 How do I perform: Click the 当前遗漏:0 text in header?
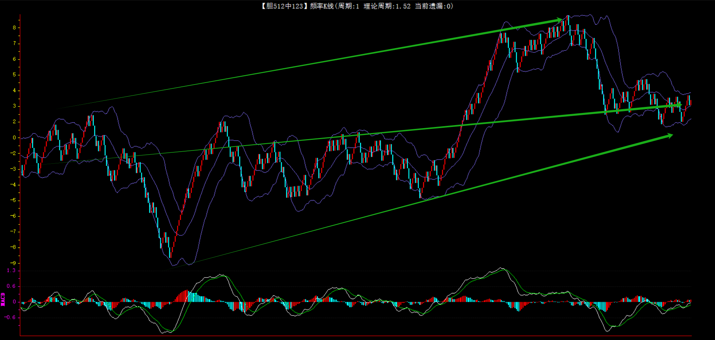[x=433, y=6]
